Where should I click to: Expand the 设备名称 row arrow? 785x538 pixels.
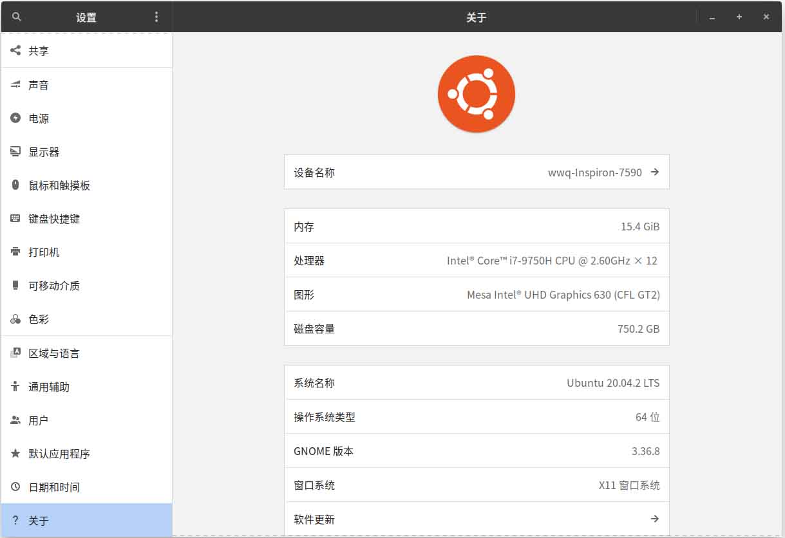coord(654,172)
